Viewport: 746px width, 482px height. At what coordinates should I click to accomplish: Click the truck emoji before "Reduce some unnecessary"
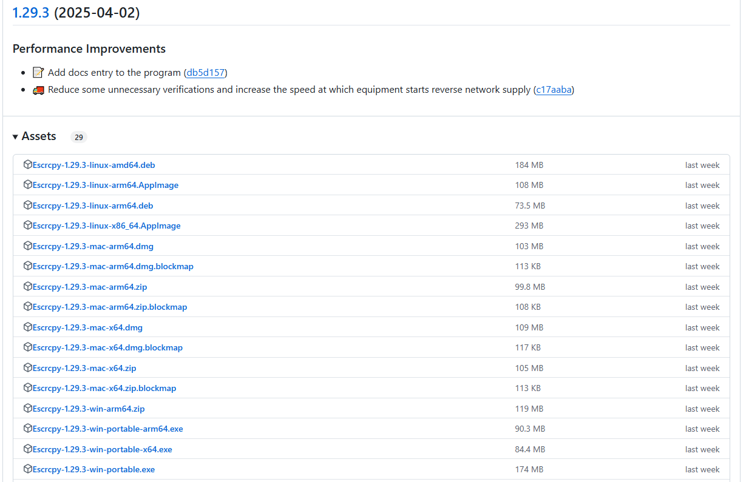coord(38,90)
